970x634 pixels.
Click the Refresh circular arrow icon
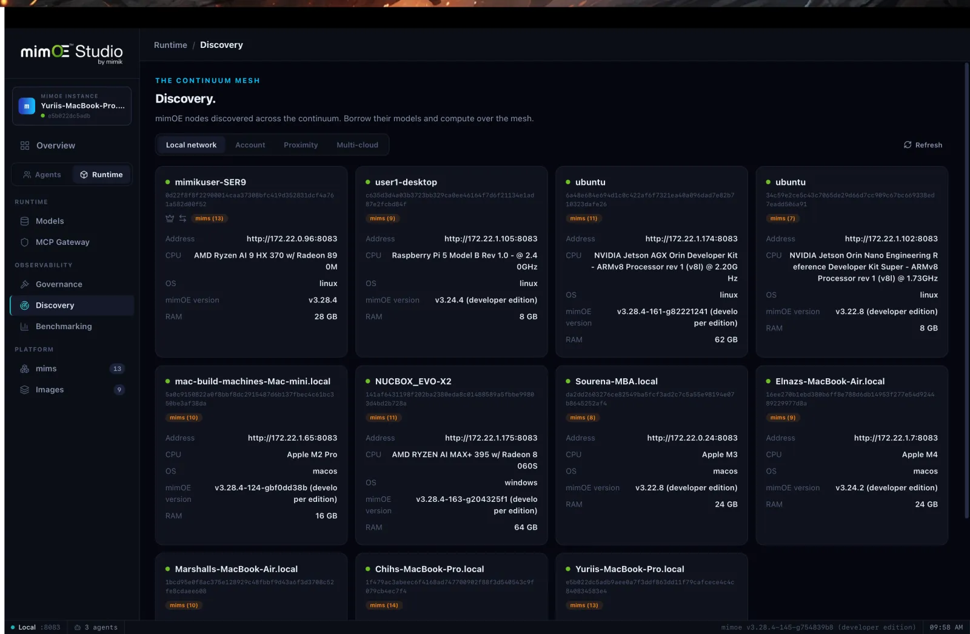pos(908,145)
